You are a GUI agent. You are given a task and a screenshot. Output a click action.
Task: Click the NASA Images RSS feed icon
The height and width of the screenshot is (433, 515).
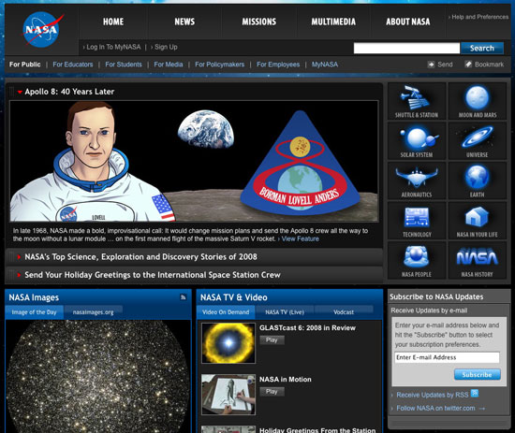(x=184, y=297)
